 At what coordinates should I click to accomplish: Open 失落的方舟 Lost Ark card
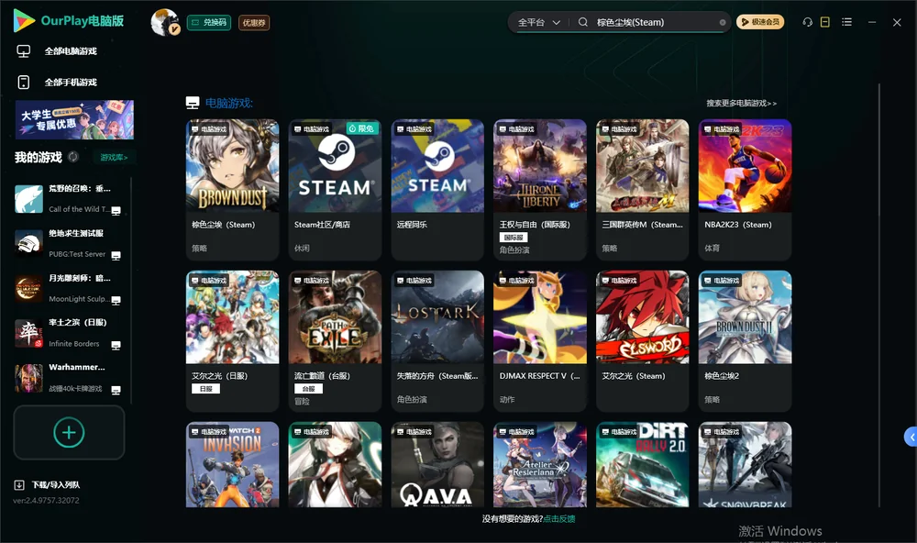click(437, 340)
